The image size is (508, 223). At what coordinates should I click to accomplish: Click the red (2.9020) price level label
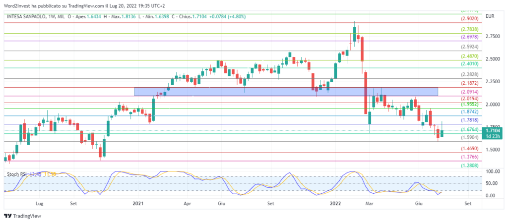pyautogui.click(x=469, y=18)
